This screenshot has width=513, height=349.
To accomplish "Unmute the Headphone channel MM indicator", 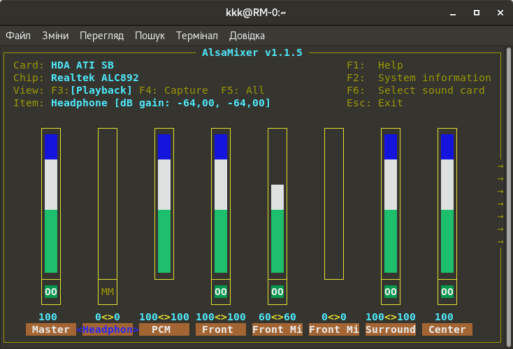I will [x=108, y=292].
